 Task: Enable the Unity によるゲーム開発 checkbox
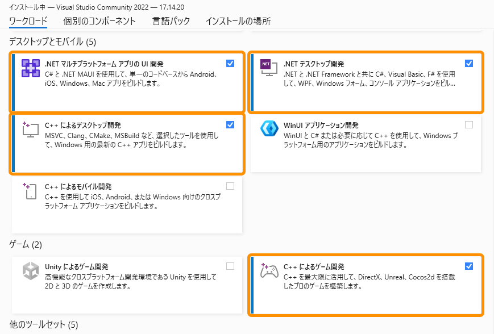(x=230, y=266)
